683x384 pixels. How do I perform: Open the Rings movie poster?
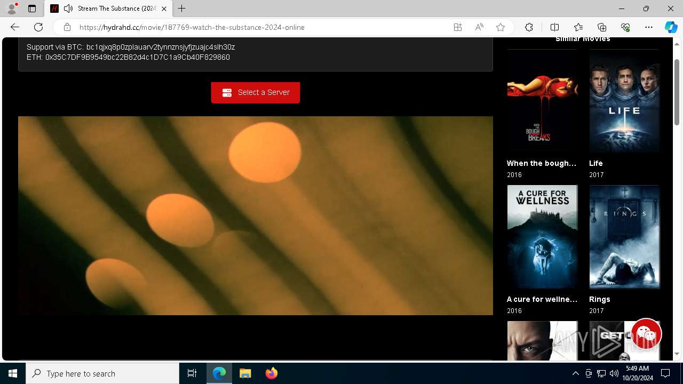coord(624,237)
